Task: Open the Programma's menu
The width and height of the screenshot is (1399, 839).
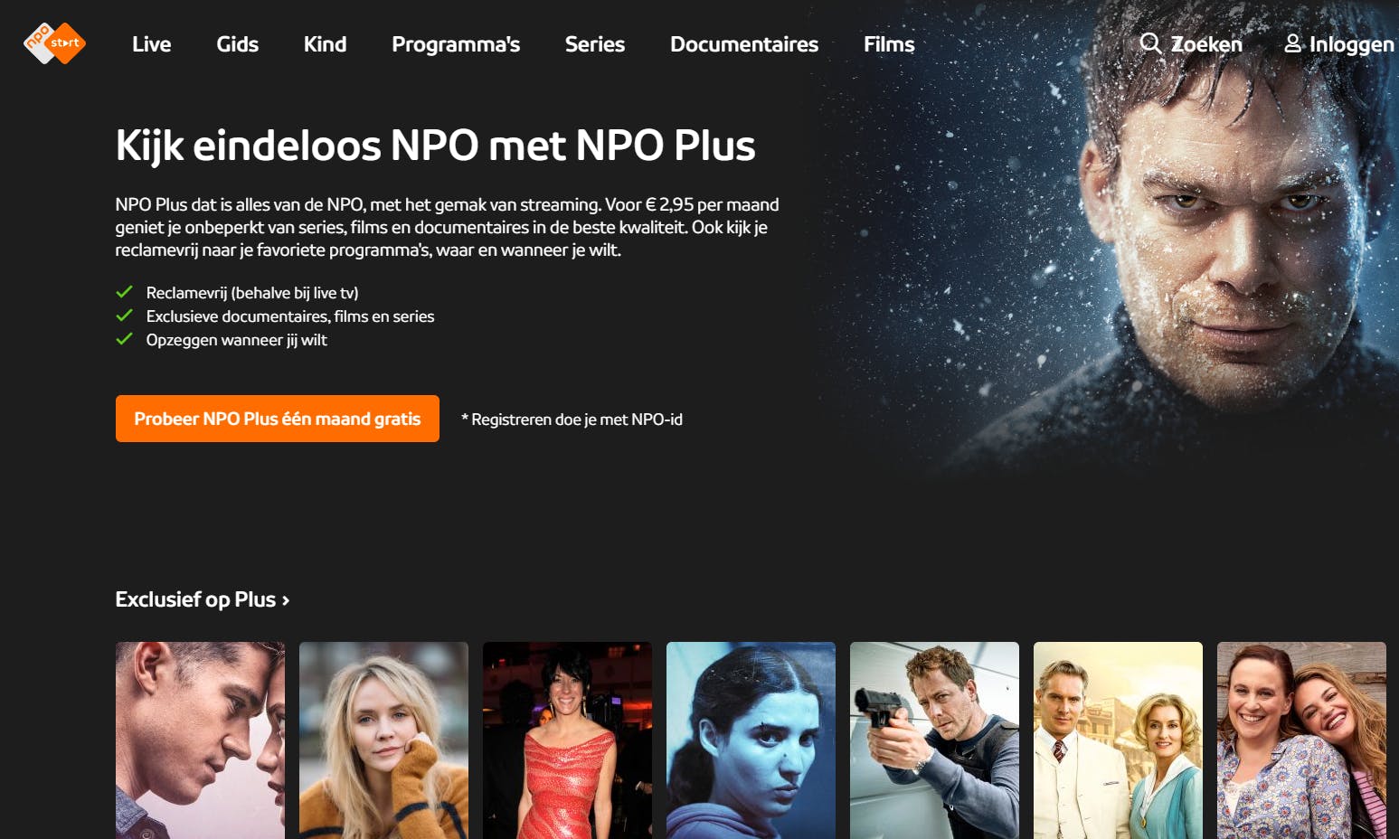Action: (456, 44)
